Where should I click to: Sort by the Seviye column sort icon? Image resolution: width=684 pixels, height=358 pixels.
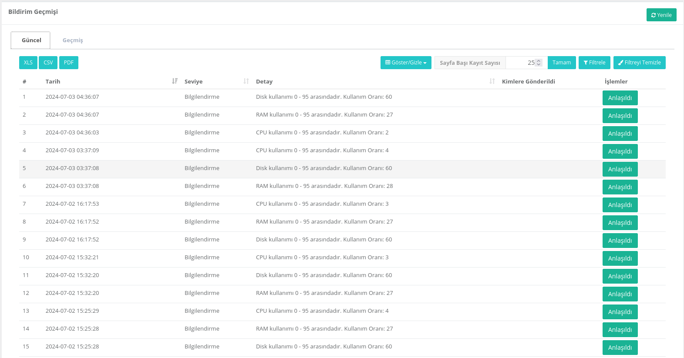click(x=246, y=81)
